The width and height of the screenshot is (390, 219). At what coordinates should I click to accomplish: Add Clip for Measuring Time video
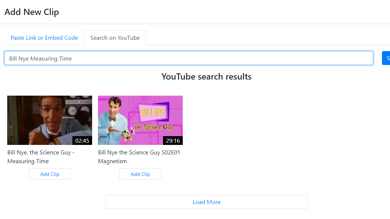50,174
